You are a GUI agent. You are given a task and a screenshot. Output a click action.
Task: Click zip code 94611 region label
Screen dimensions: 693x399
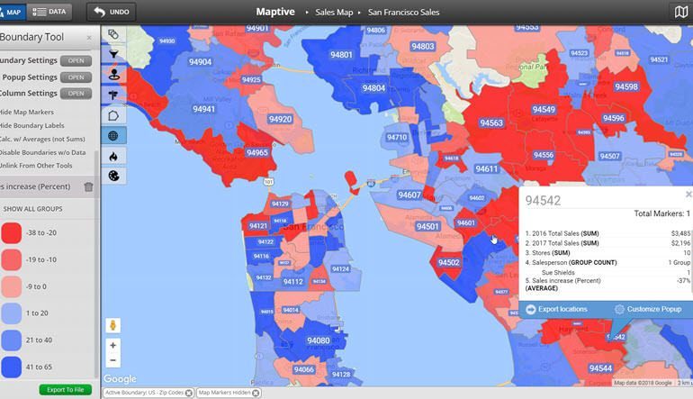tap(486, 169)
